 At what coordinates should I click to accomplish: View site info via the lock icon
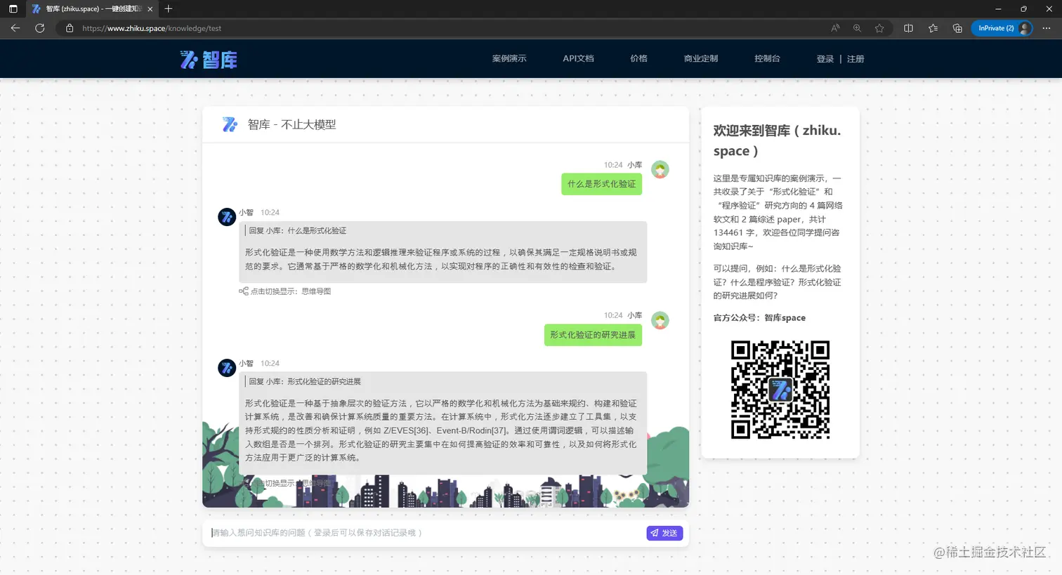(70, 28)
